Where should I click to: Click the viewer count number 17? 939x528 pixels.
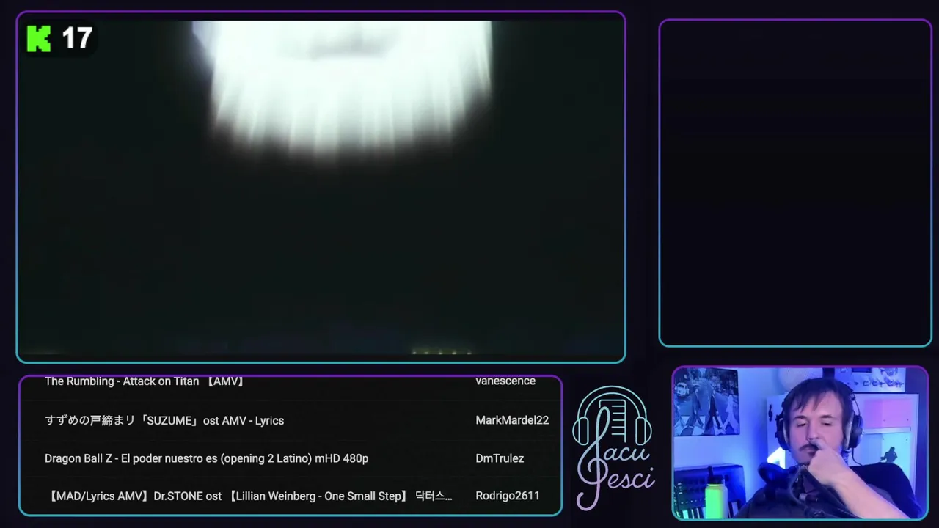tap(77, 38)
